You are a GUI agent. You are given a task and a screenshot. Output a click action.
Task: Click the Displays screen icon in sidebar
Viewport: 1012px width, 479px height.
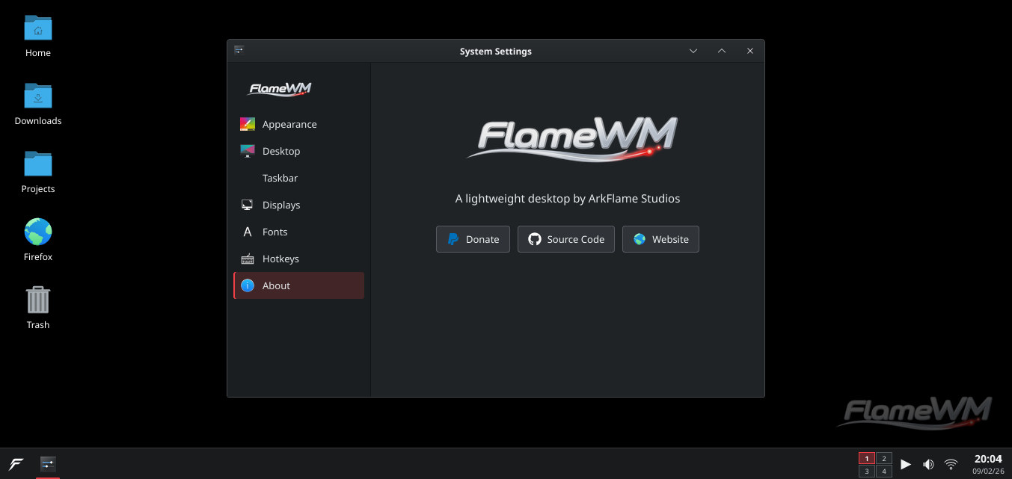(x=248, y=205)
